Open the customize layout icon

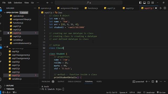point(153,3)
